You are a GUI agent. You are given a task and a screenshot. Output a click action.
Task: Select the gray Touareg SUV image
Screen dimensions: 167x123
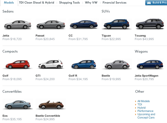tap(150, 24)
